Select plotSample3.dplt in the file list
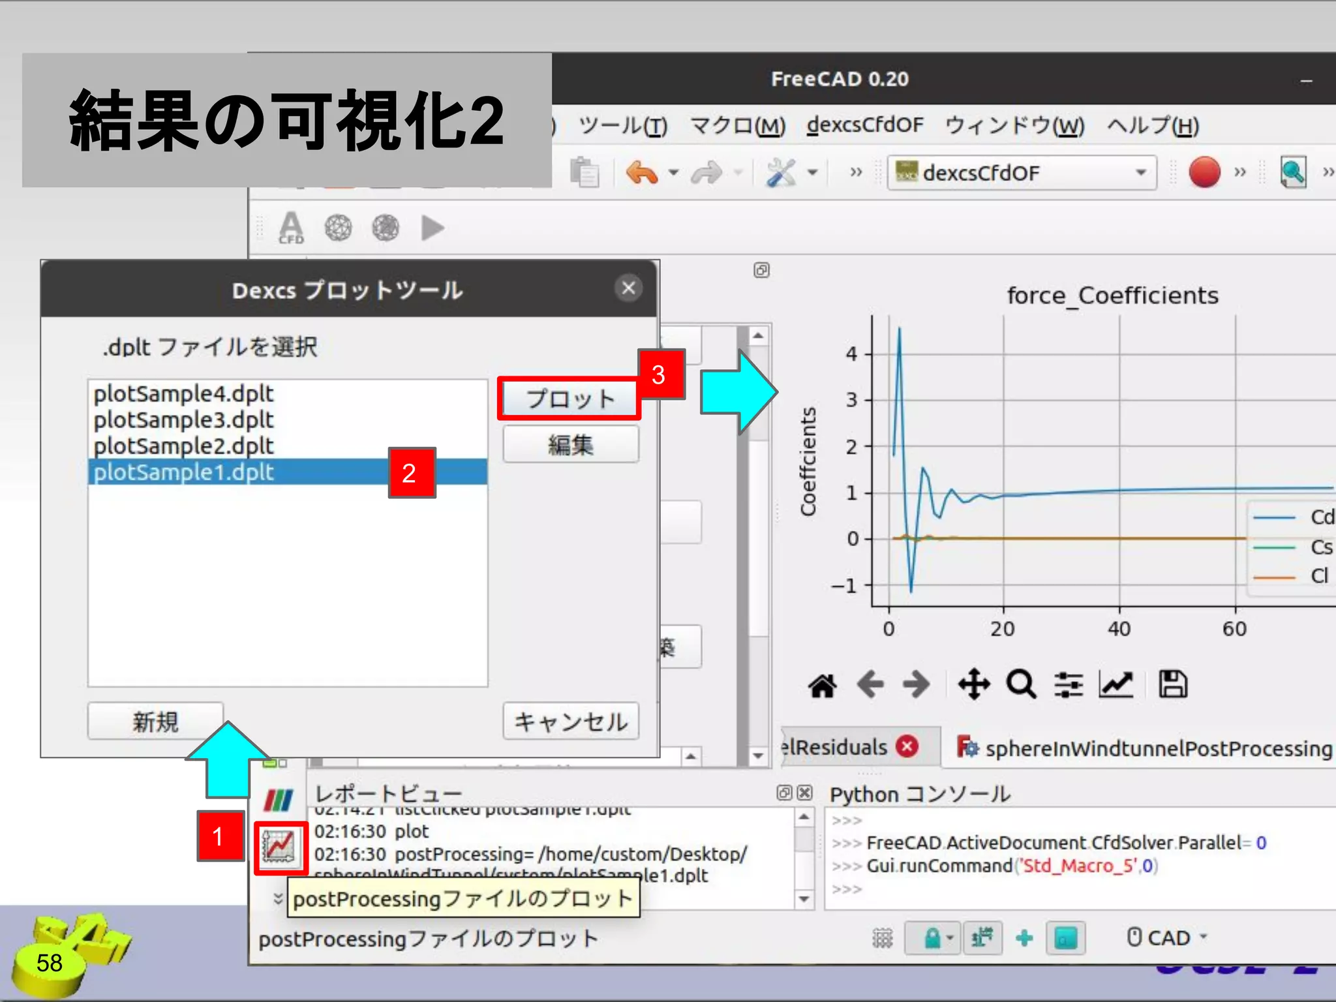The width and height of the screenshot is (1336, 1002). (x=288, y=420)
